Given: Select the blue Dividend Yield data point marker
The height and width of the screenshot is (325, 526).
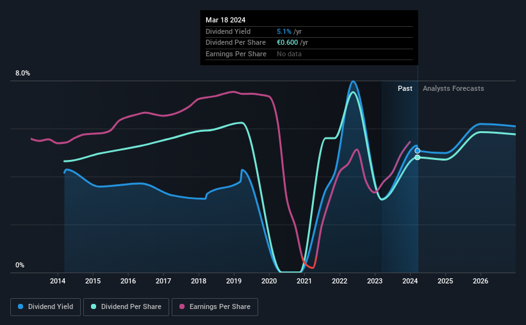Looking at the screenshot, I should click(x=417, y=151).
